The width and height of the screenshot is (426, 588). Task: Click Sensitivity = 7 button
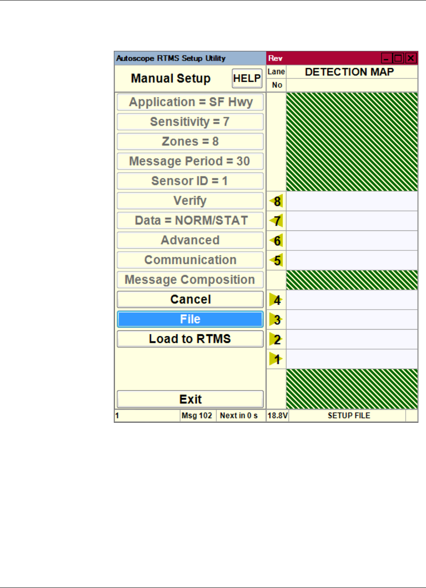[x=190, y=122]
